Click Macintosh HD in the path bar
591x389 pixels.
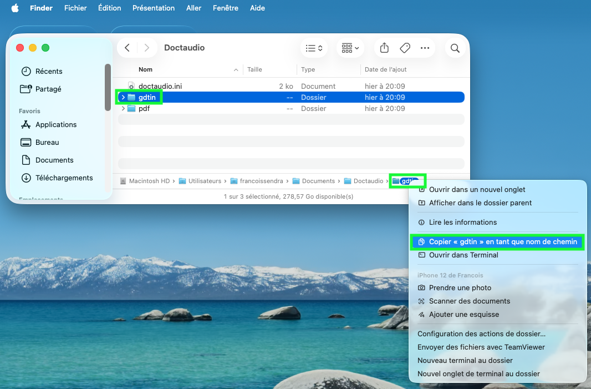click(145, 181)
